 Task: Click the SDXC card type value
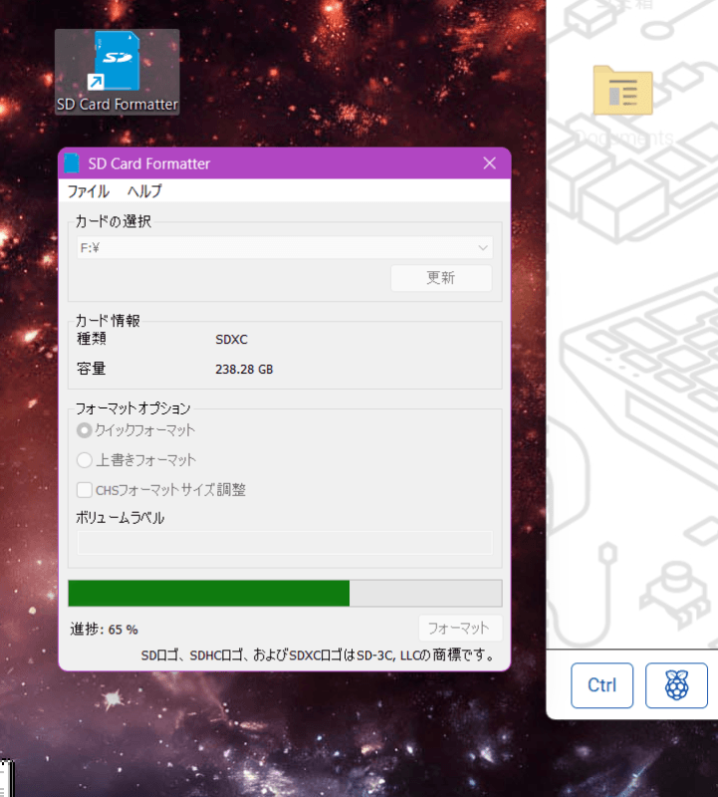tap(231, 339)
